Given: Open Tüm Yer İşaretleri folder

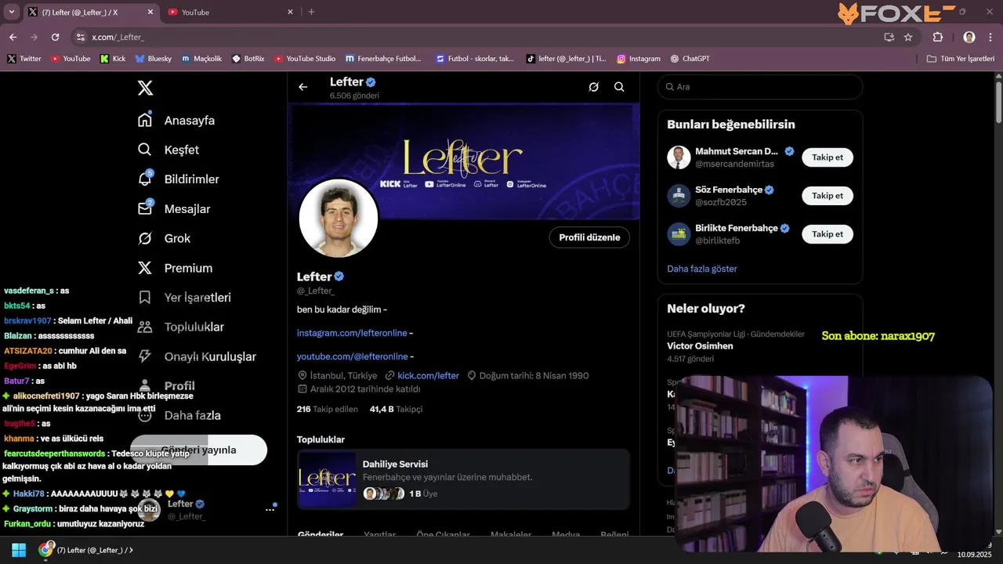Looking at the screenshot, I should [x=961, y=59].
